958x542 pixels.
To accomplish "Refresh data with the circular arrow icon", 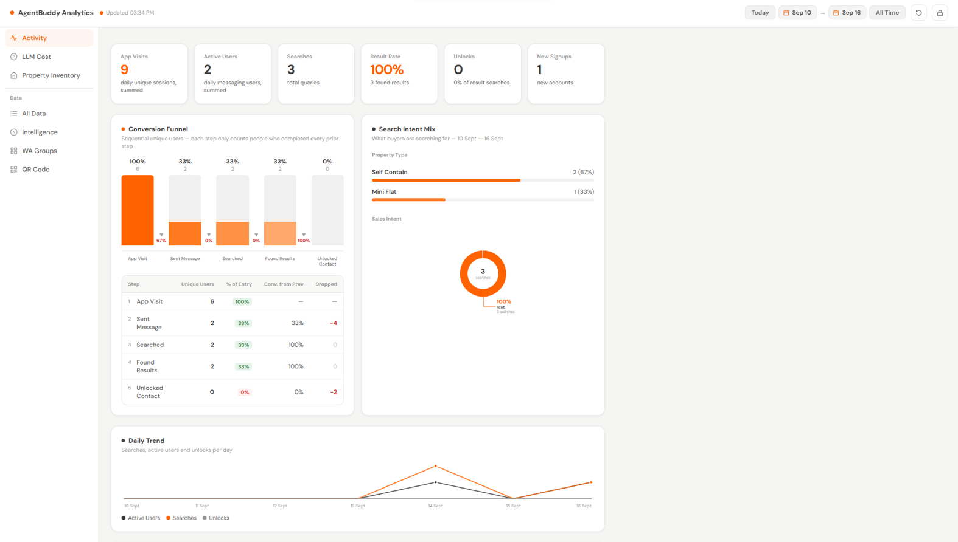I will 919,13.
